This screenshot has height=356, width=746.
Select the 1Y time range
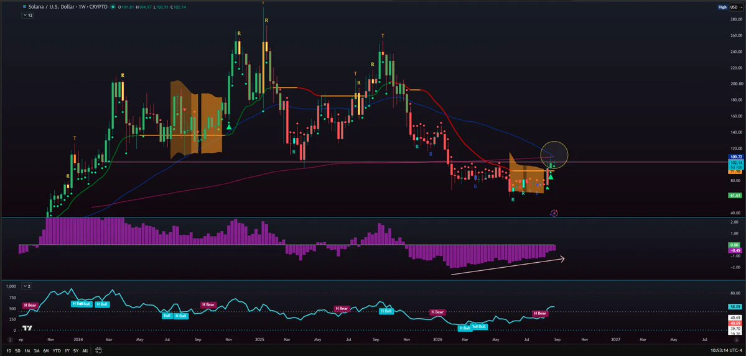pos(67,351)
